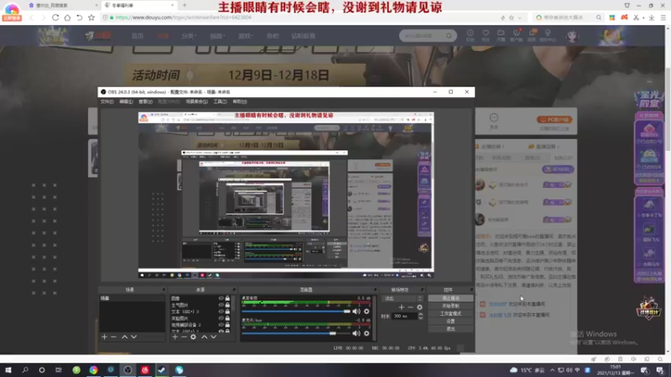This screenshot has height=377, width=671.
Task: Toggle lock on second source row
Action: click(x=227, y=305)
